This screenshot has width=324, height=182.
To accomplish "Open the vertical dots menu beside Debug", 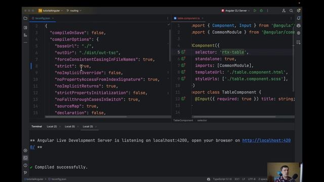I will pyautogui.click(x=267, y=11).
